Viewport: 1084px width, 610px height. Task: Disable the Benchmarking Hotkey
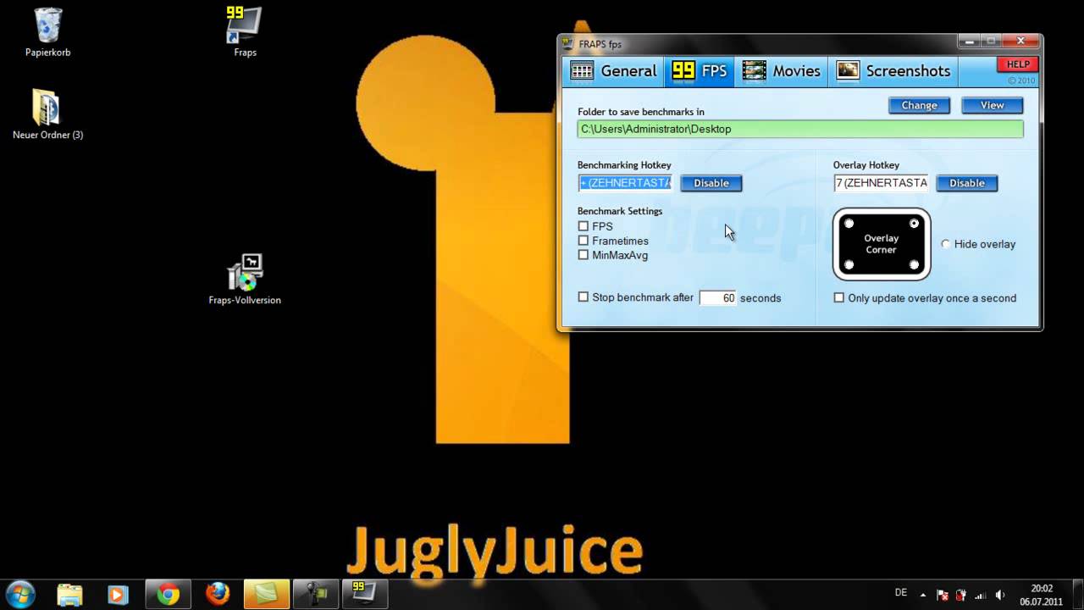tap(711, 183)
